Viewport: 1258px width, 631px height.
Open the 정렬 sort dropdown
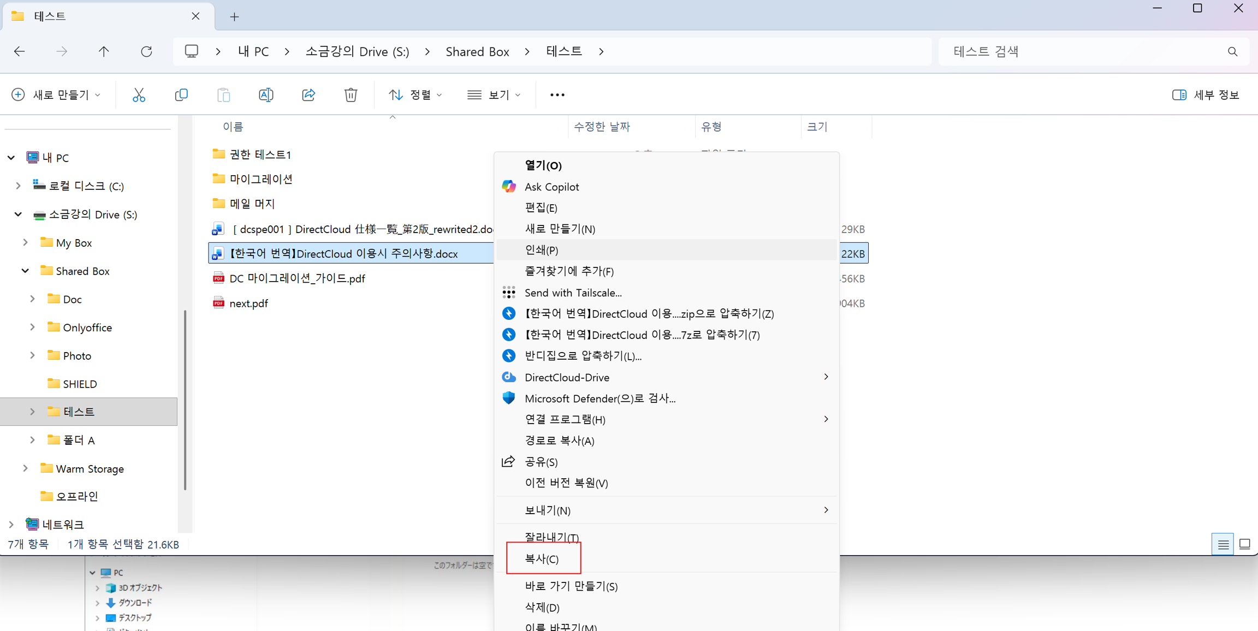(x=416, y=95)
